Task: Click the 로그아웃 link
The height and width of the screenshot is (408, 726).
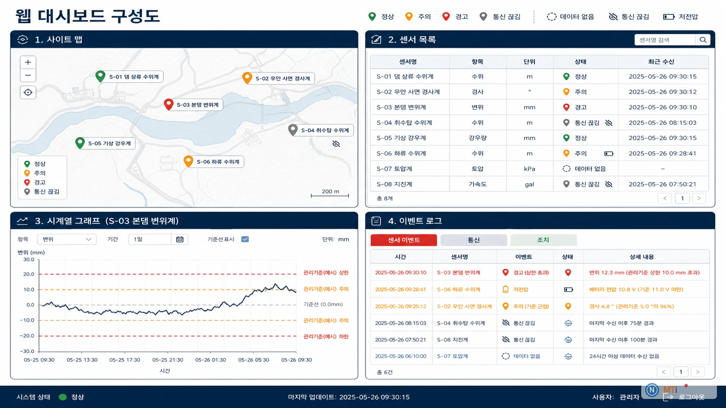Action: tap(692, 397)
